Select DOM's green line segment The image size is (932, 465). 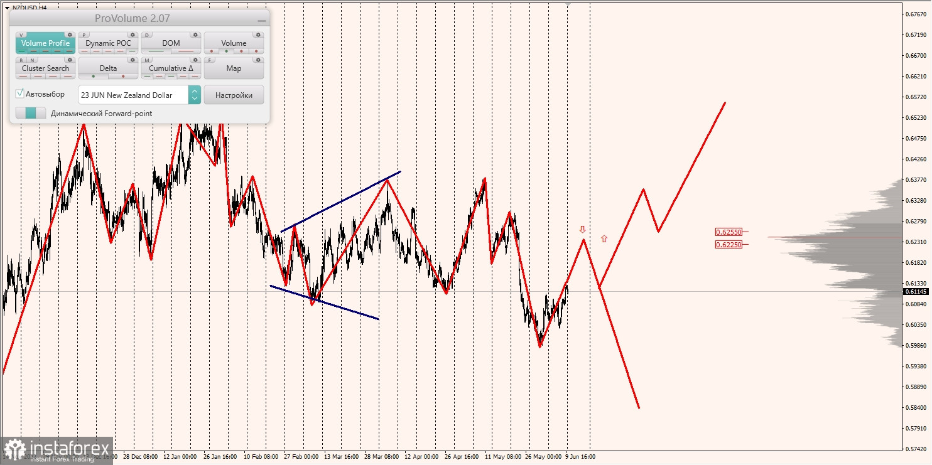click(156, 51)
